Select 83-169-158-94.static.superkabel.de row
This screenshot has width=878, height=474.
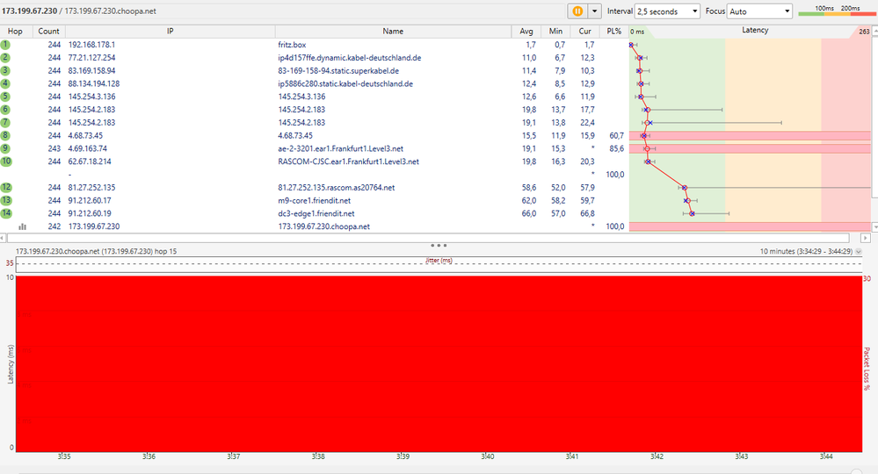pyautogui.click(x=338, y=70)
